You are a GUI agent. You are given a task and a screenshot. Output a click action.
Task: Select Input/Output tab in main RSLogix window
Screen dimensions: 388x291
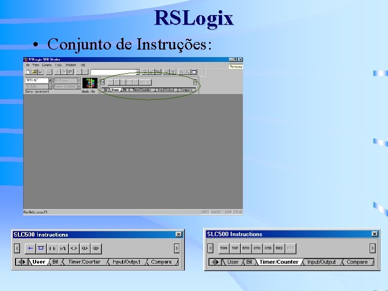(x=166, y=90)
